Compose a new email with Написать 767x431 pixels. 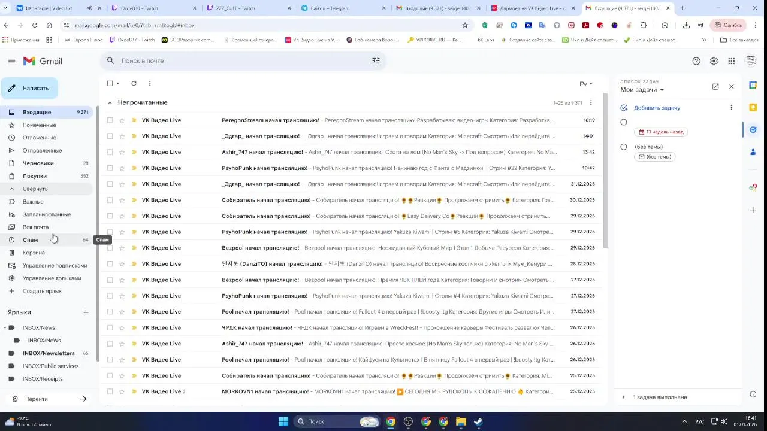(29, 88)
